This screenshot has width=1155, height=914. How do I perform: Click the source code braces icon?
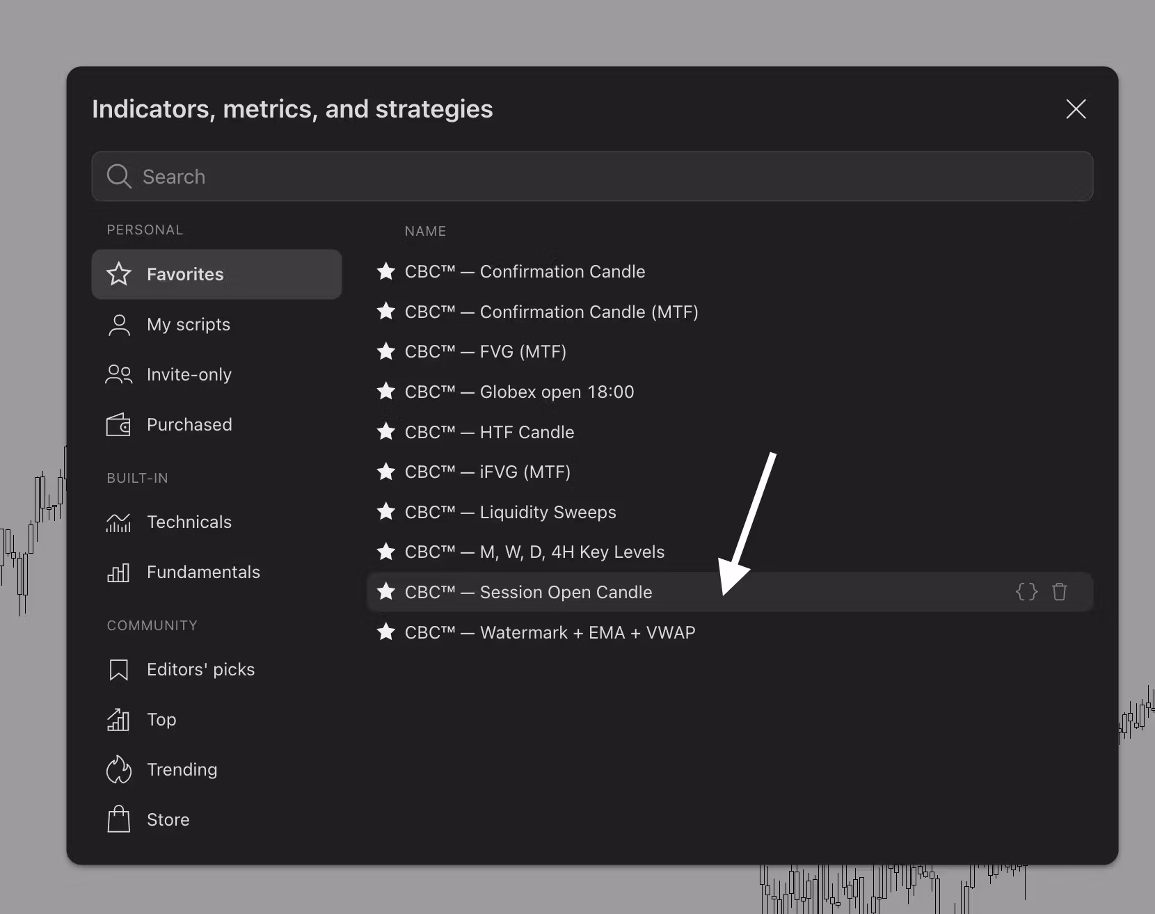(x=1026, y=592)
